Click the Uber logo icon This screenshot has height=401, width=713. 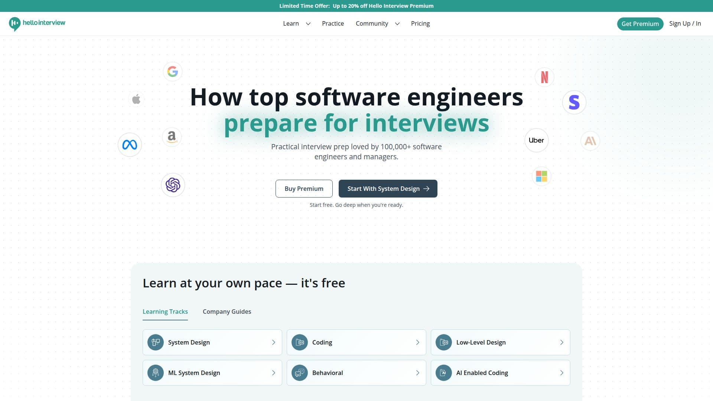click(x=536, y=140)
